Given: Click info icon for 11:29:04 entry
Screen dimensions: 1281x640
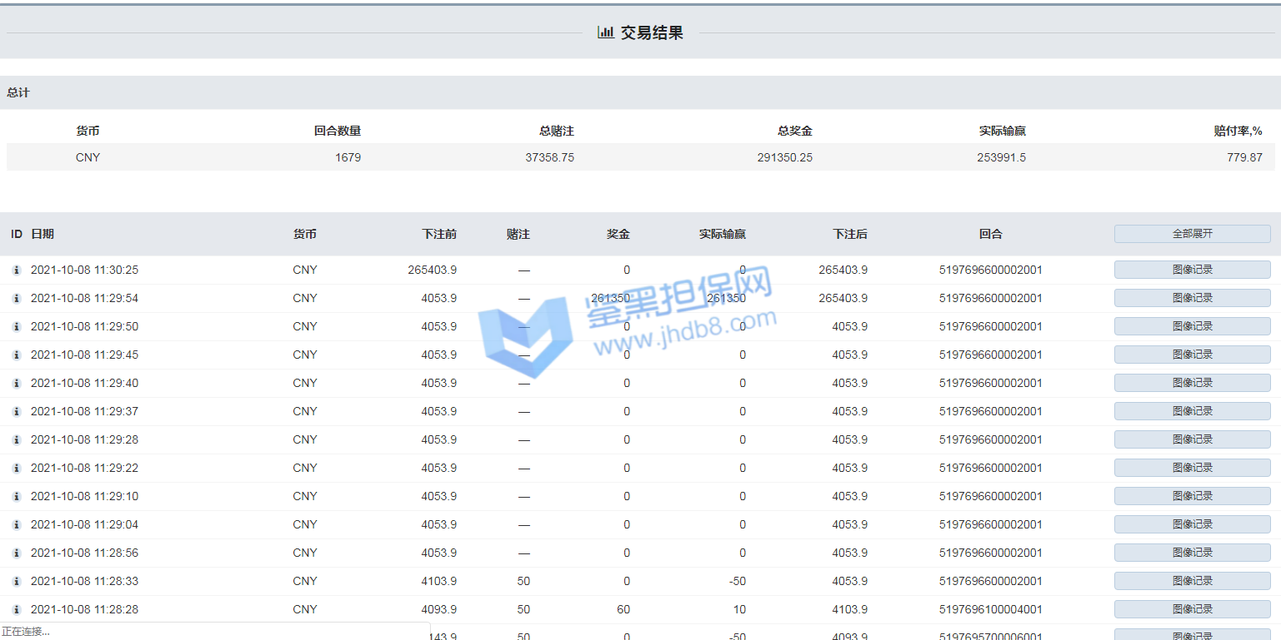Looking at the screenshot, I should (x=16, y=524).
